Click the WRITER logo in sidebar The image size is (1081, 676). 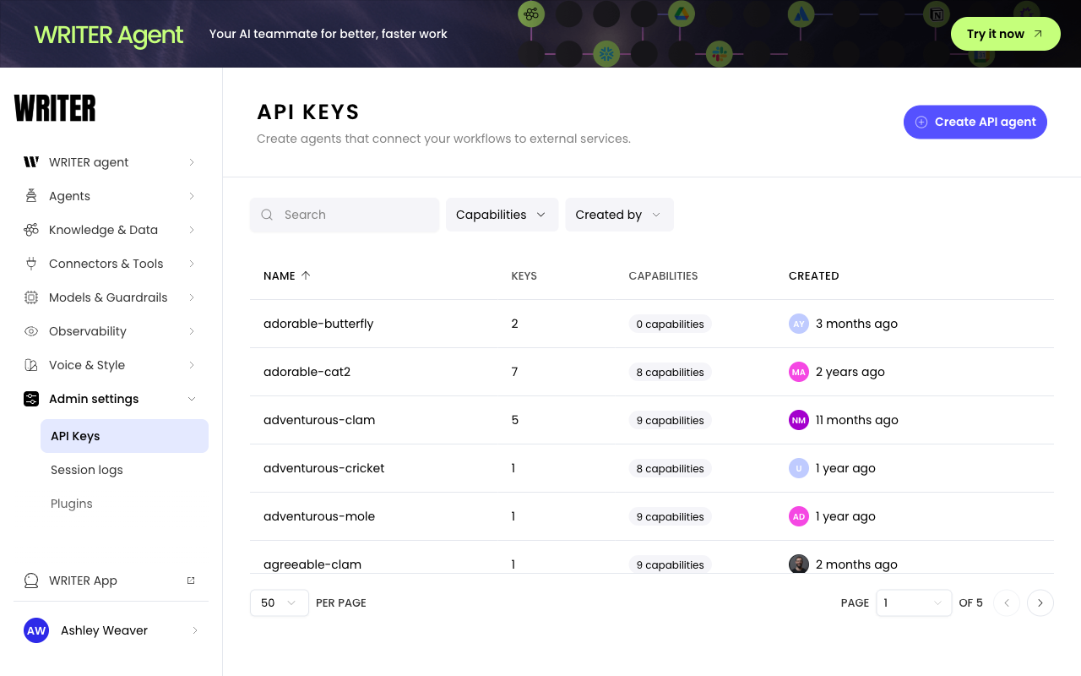pyautogui.click(x=55, y=108)
